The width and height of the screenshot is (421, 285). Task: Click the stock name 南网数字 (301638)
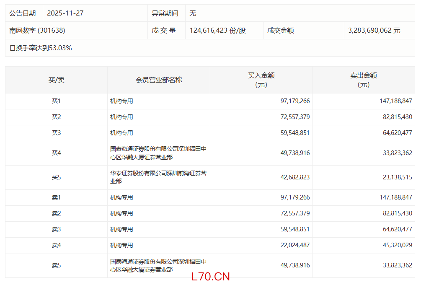point(37,31)
